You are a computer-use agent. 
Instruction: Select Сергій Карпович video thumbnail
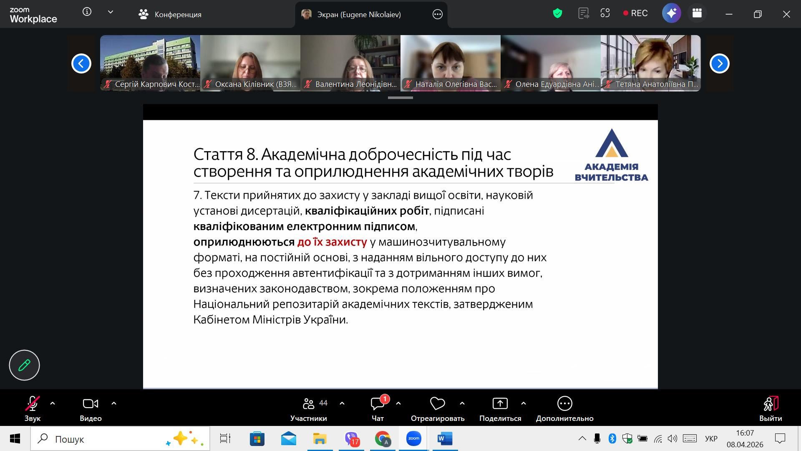click(x=150, y=63)
